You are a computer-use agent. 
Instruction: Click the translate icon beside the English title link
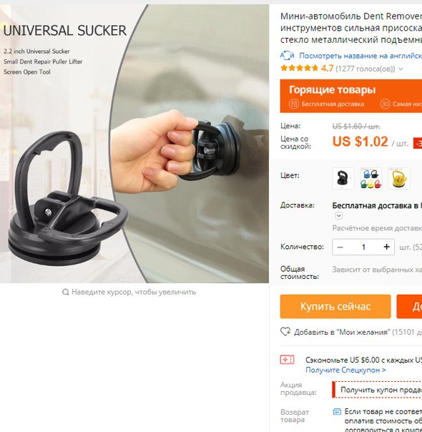point(287,55)
